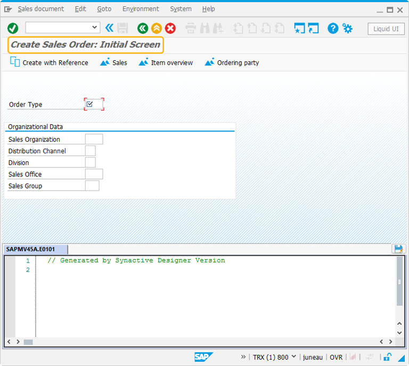409x366 pixels.
Task: Click the editor scroll up arrow
Action: click(399, 323)
